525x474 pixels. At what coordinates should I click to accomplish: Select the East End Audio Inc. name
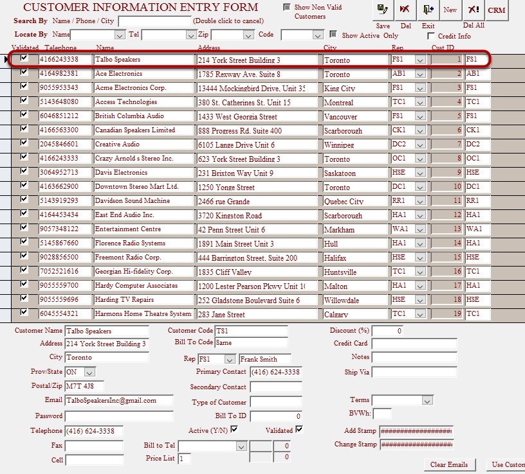coord(143,215)
